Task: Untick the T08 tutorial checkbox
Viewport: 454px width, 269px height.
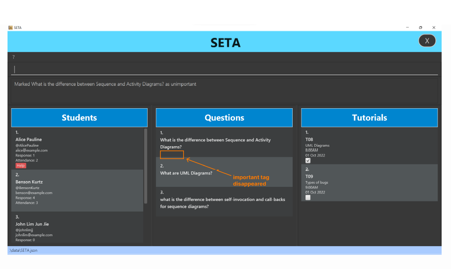Action: (308, 160)
